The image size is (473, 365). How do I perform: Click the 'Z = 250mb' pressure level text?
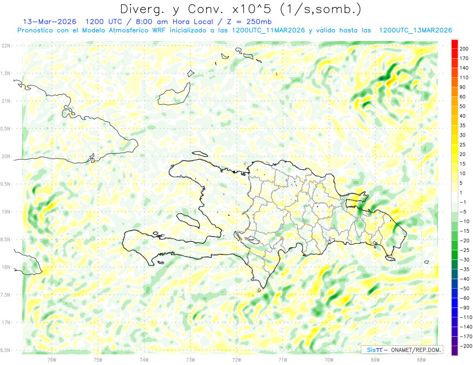pos(250,21)
